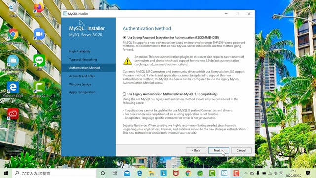
Task: Go to the Windows Service step
Action: click(x=80, y=84)
